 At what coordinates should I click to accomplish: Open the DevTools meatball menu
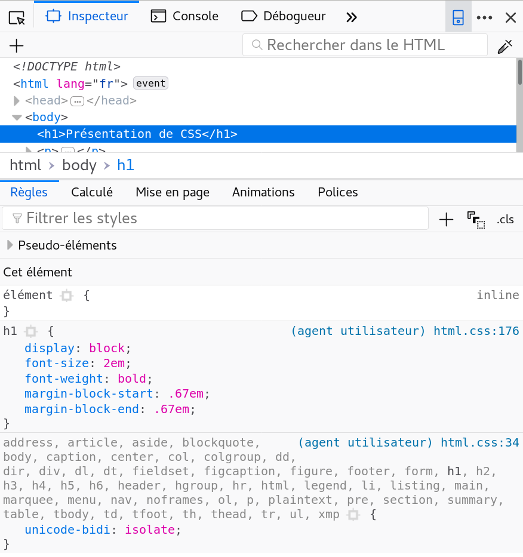[x=484, y=18]
